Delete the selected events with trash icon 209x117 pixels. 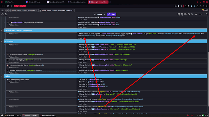point(196,14)
